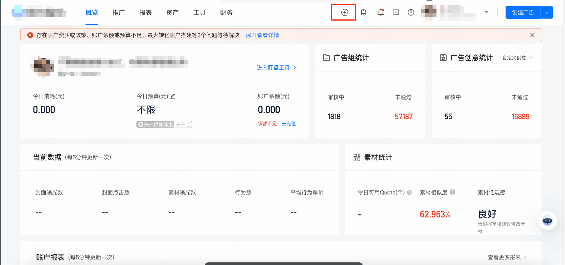Click the 广告创意 未通过 count 16889
Screen dimensions: 565x265
coord(521,117)
